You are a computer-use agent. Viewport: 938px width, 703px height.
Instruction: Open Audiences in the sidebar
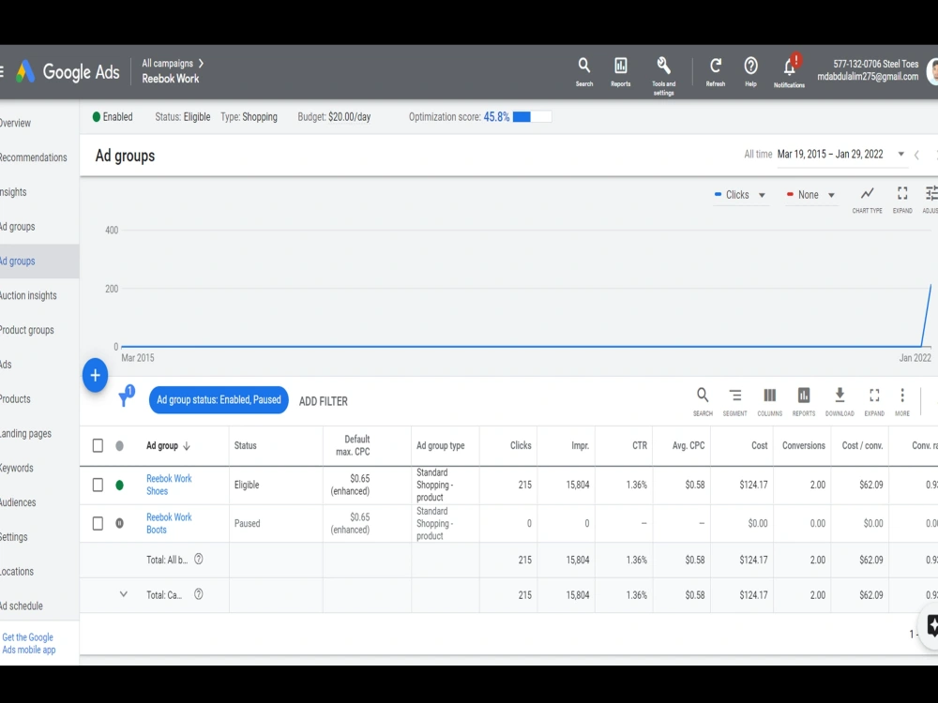click(18, 502)
